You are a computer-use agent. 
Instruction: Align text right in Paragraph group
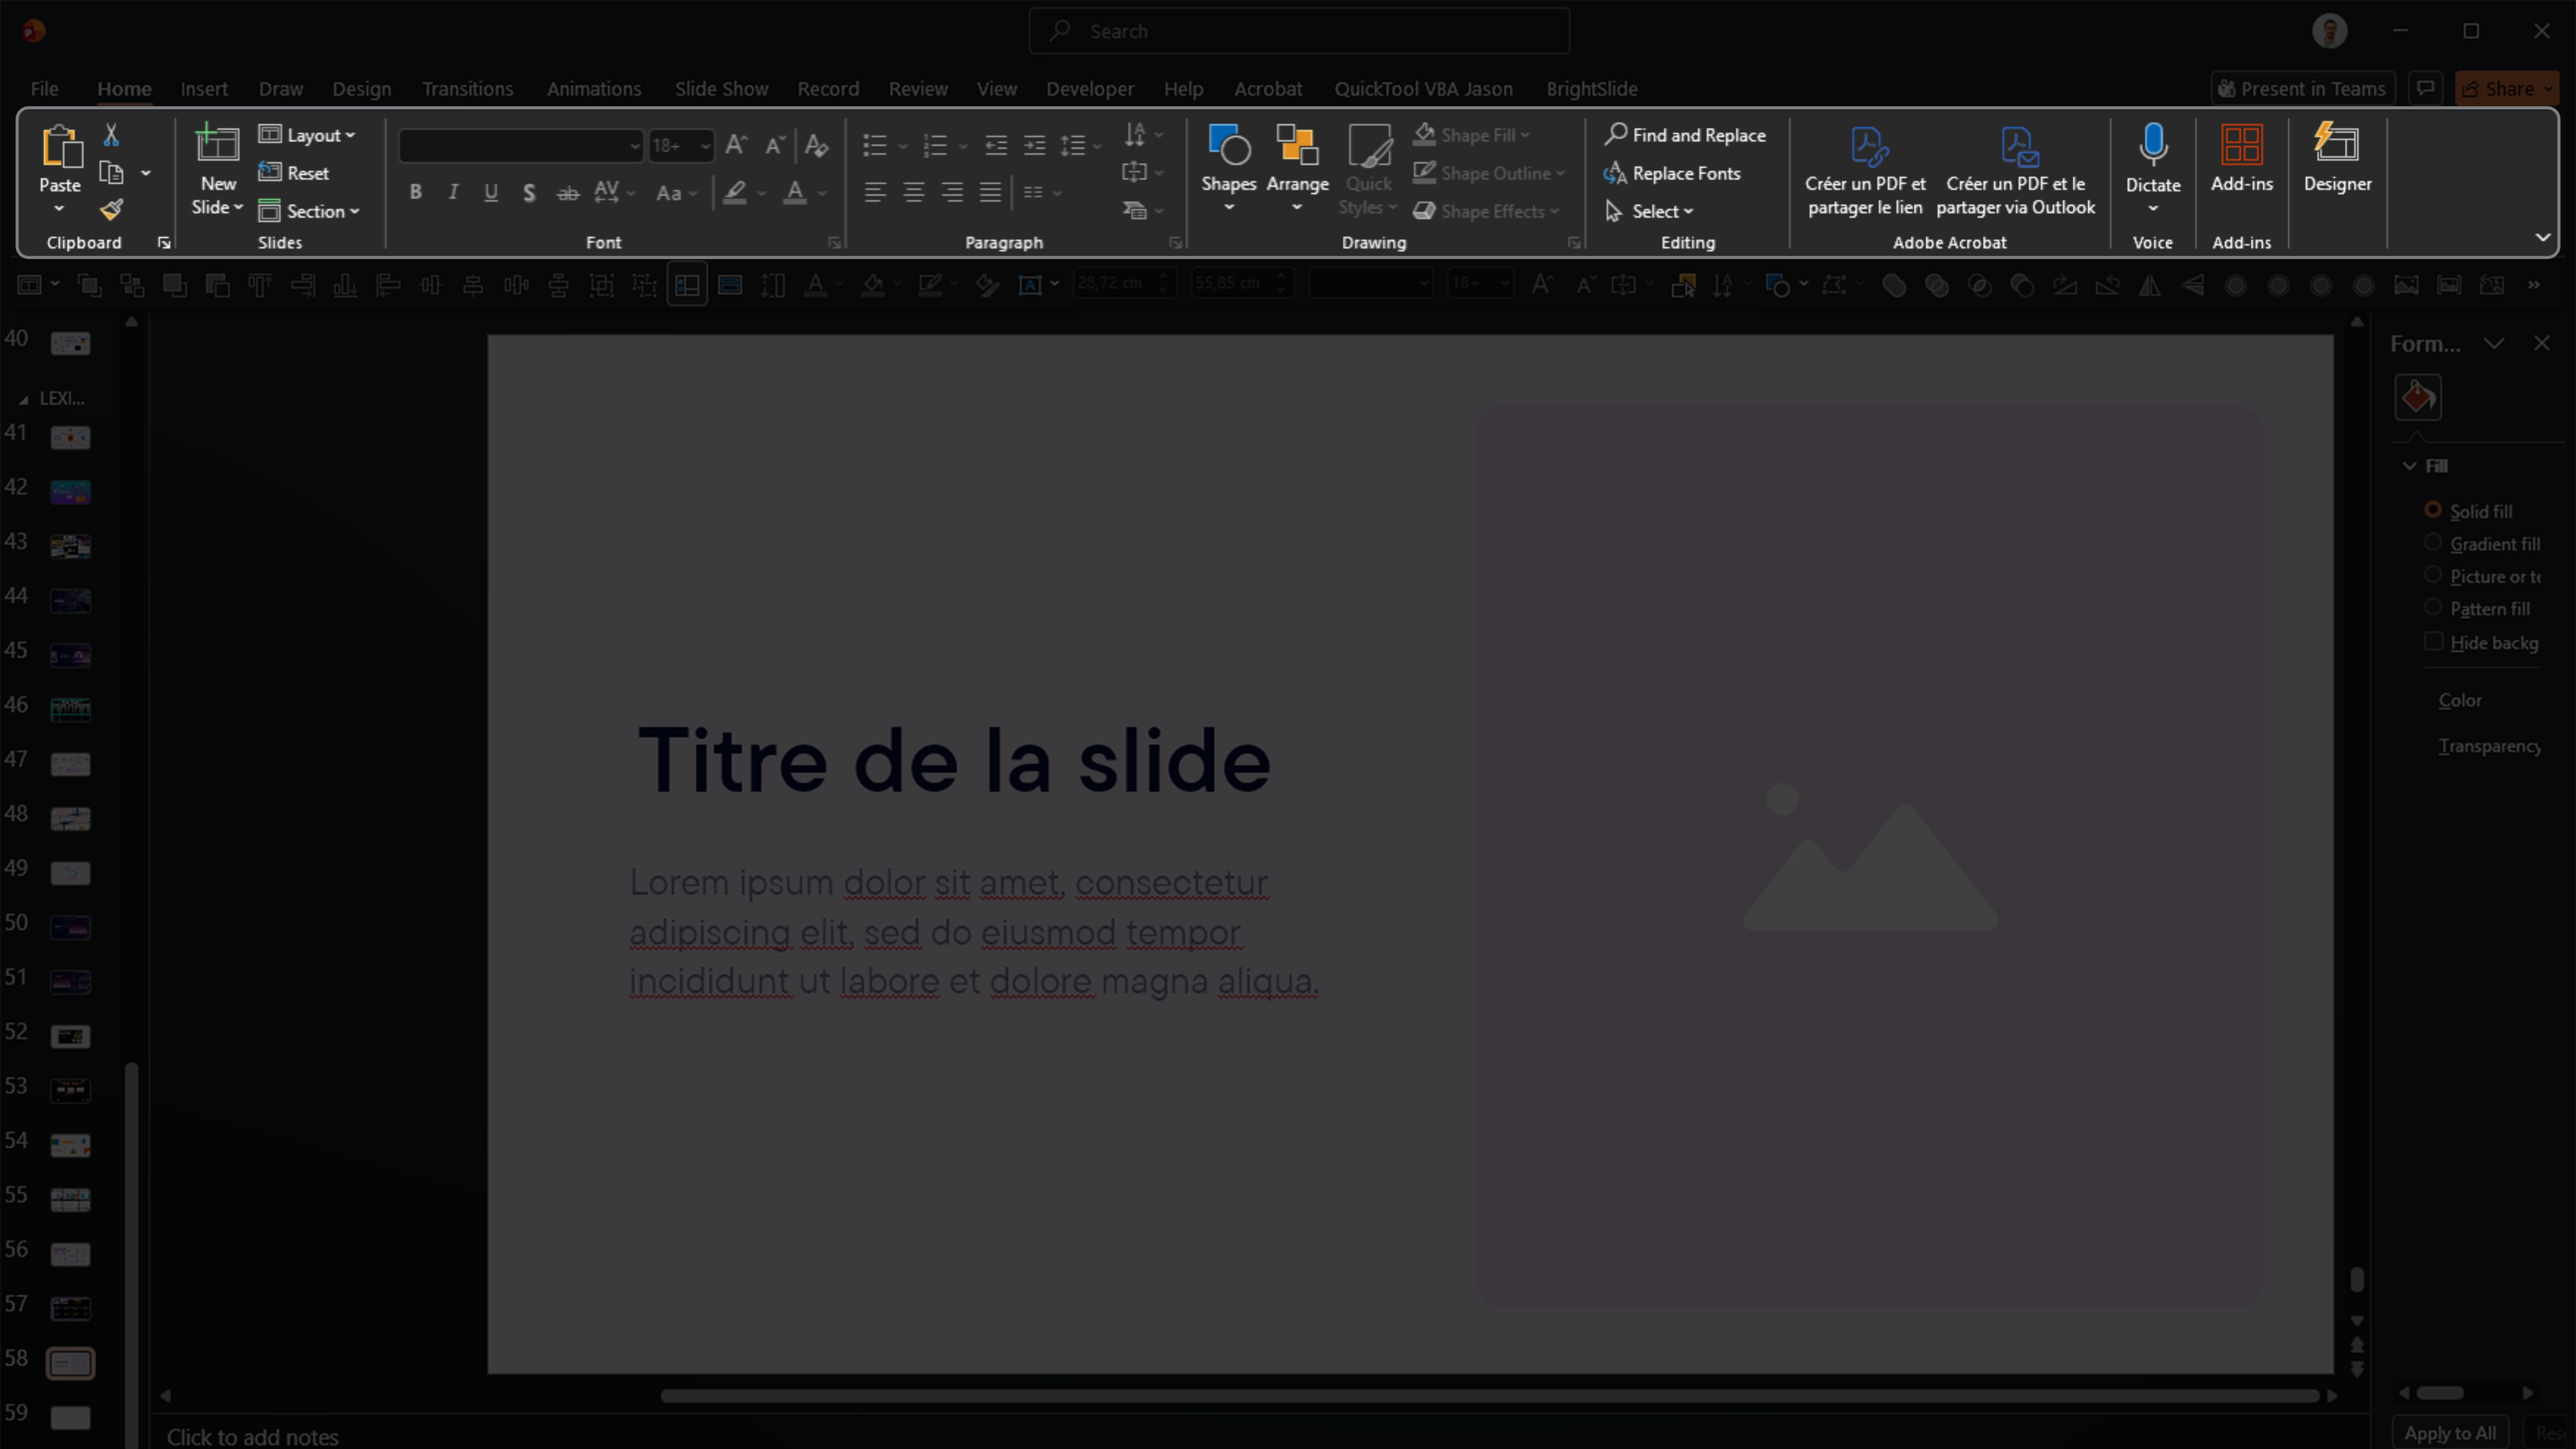tap(952, 192)
